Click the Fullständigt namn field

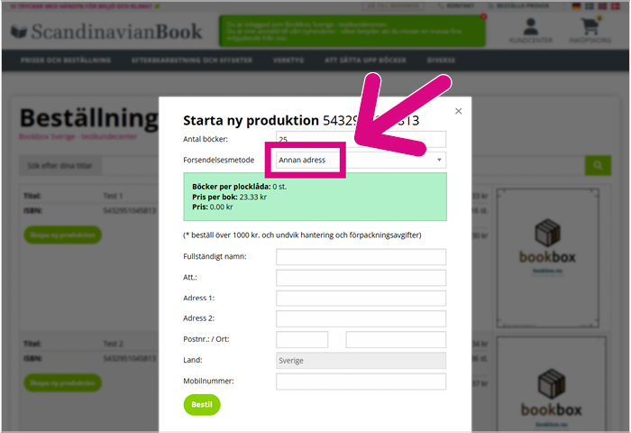361,256
